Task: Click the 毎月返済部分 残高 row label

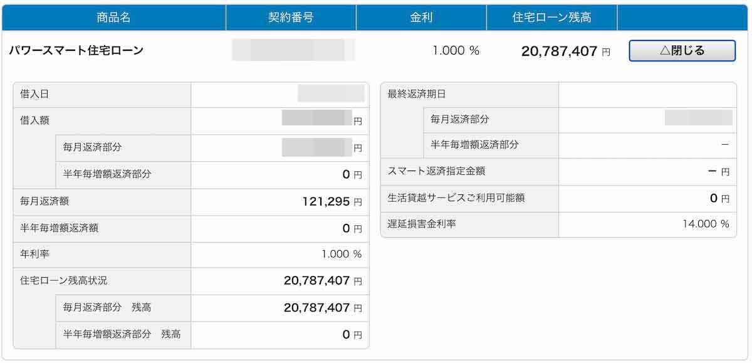Action: tap(107, 307)
